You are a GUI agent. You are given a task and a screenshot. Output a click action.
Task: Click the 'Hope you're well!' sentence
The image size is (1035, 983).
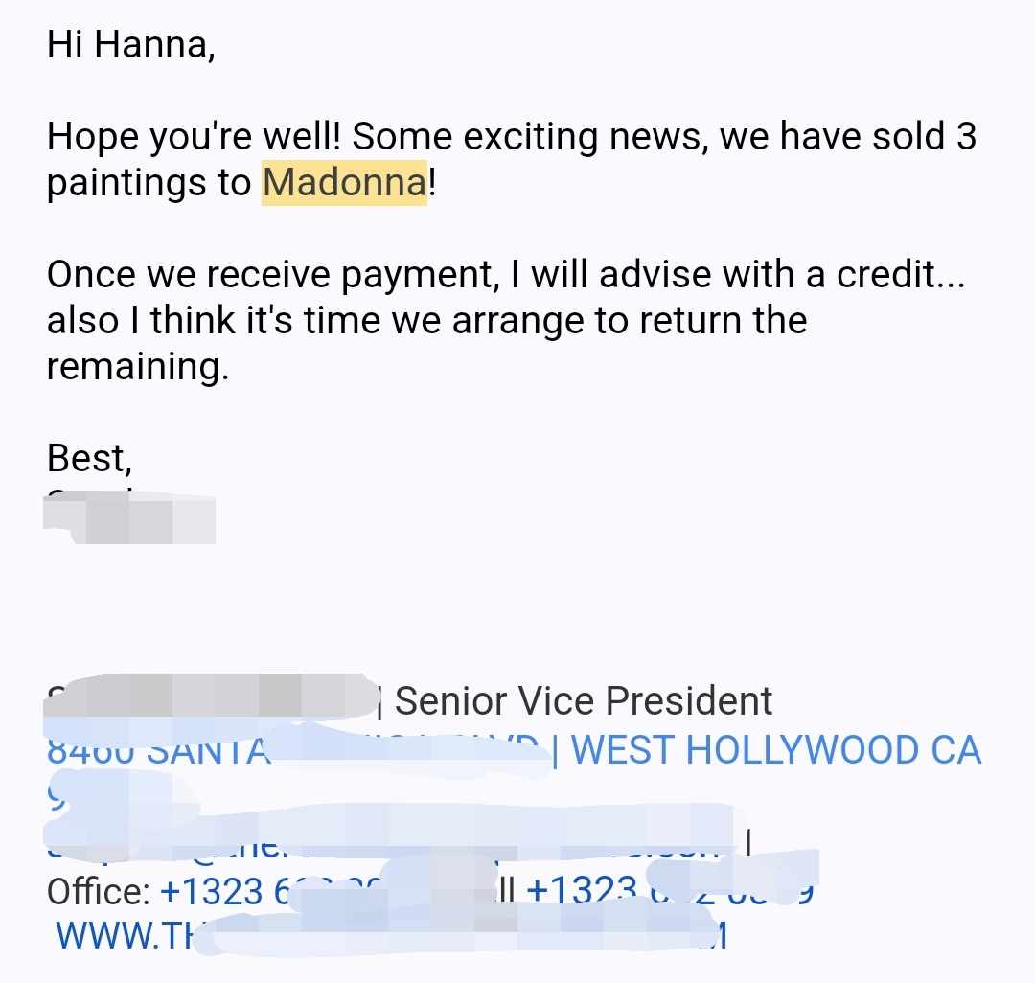(x=195, y=137)
